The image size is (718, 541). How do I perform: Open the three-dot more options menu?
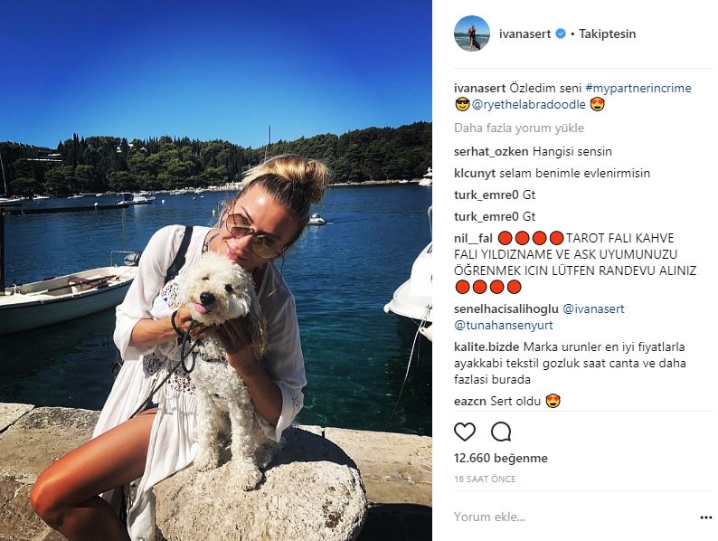[706, 517]
